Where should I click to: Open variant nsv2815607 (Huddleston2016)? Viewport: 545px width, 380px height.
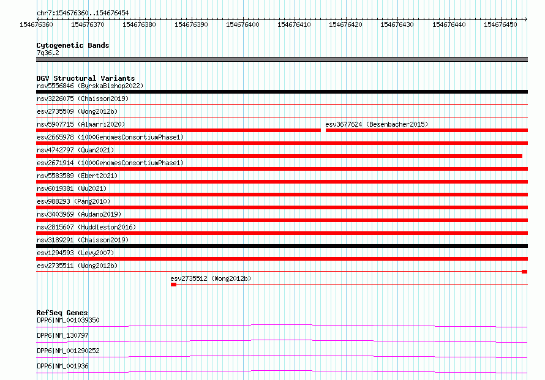click(x=86, y=227)
